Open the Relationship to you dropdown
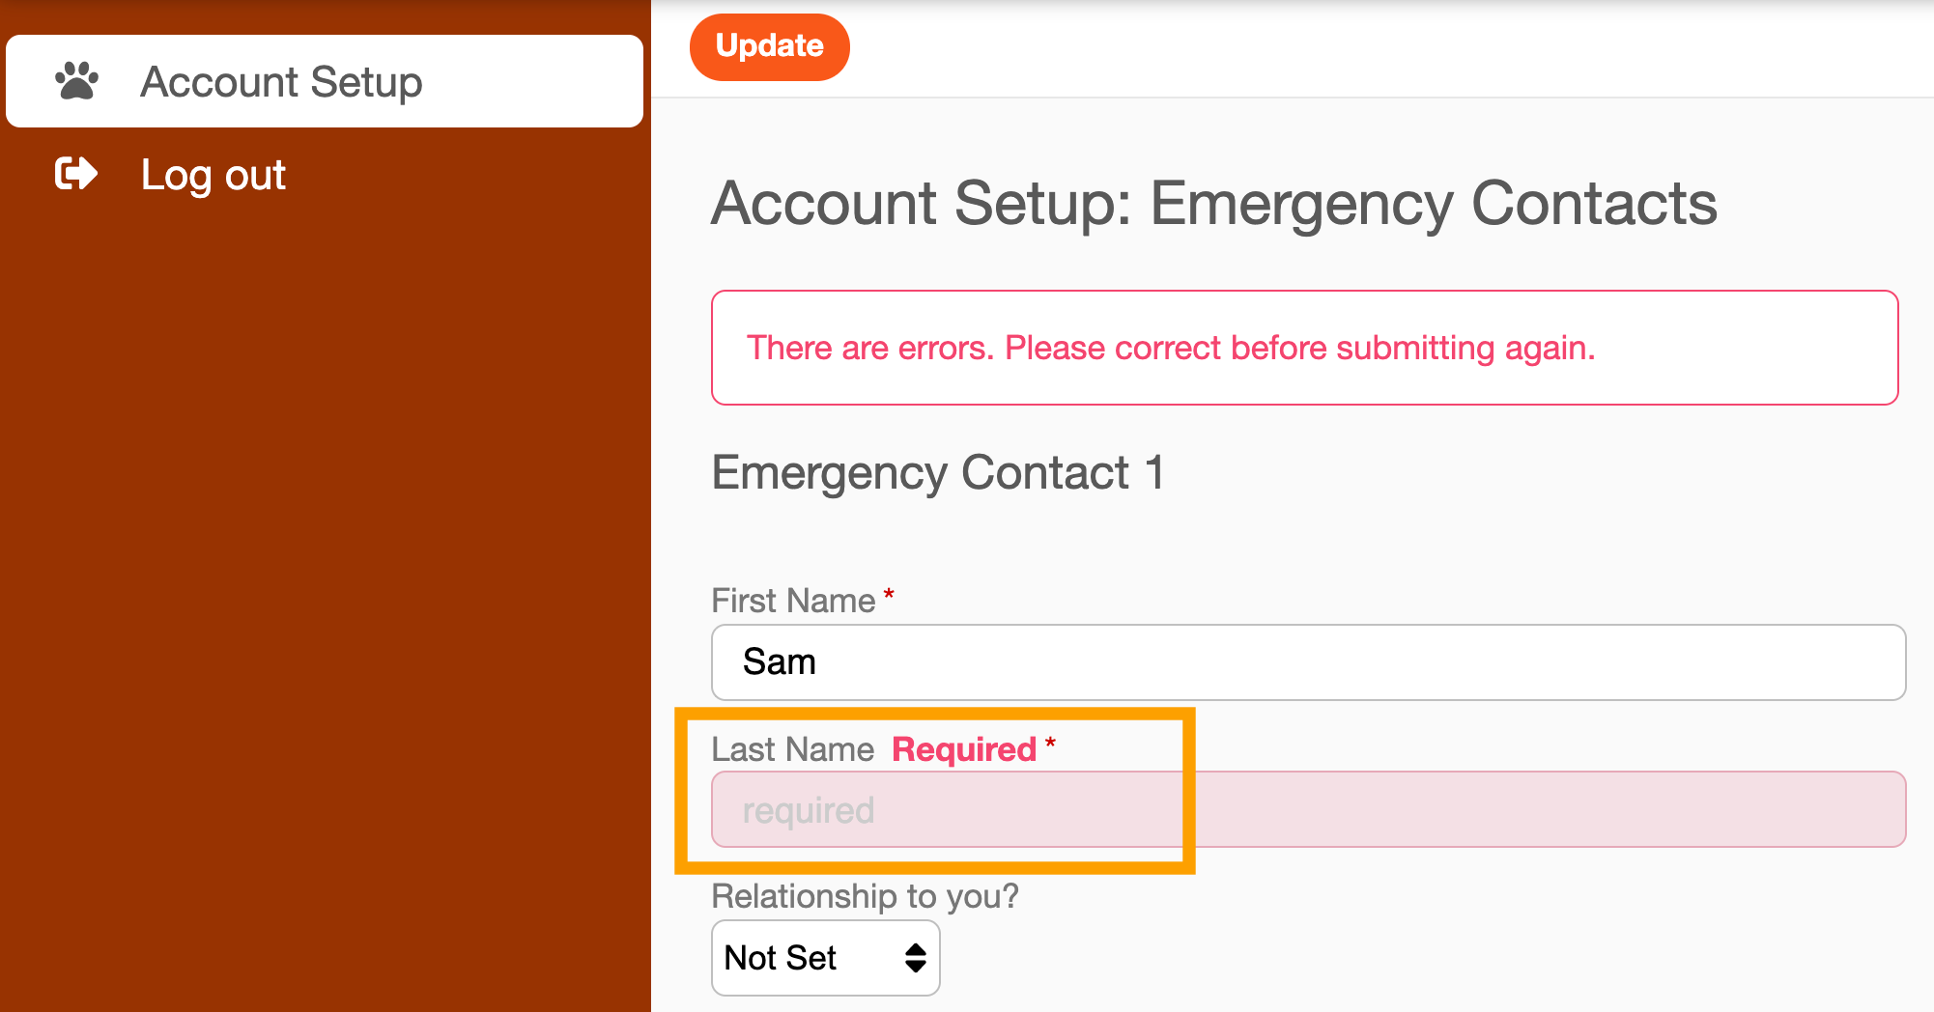Viewport: 1934px width, 1012px height. coord(826,957)
